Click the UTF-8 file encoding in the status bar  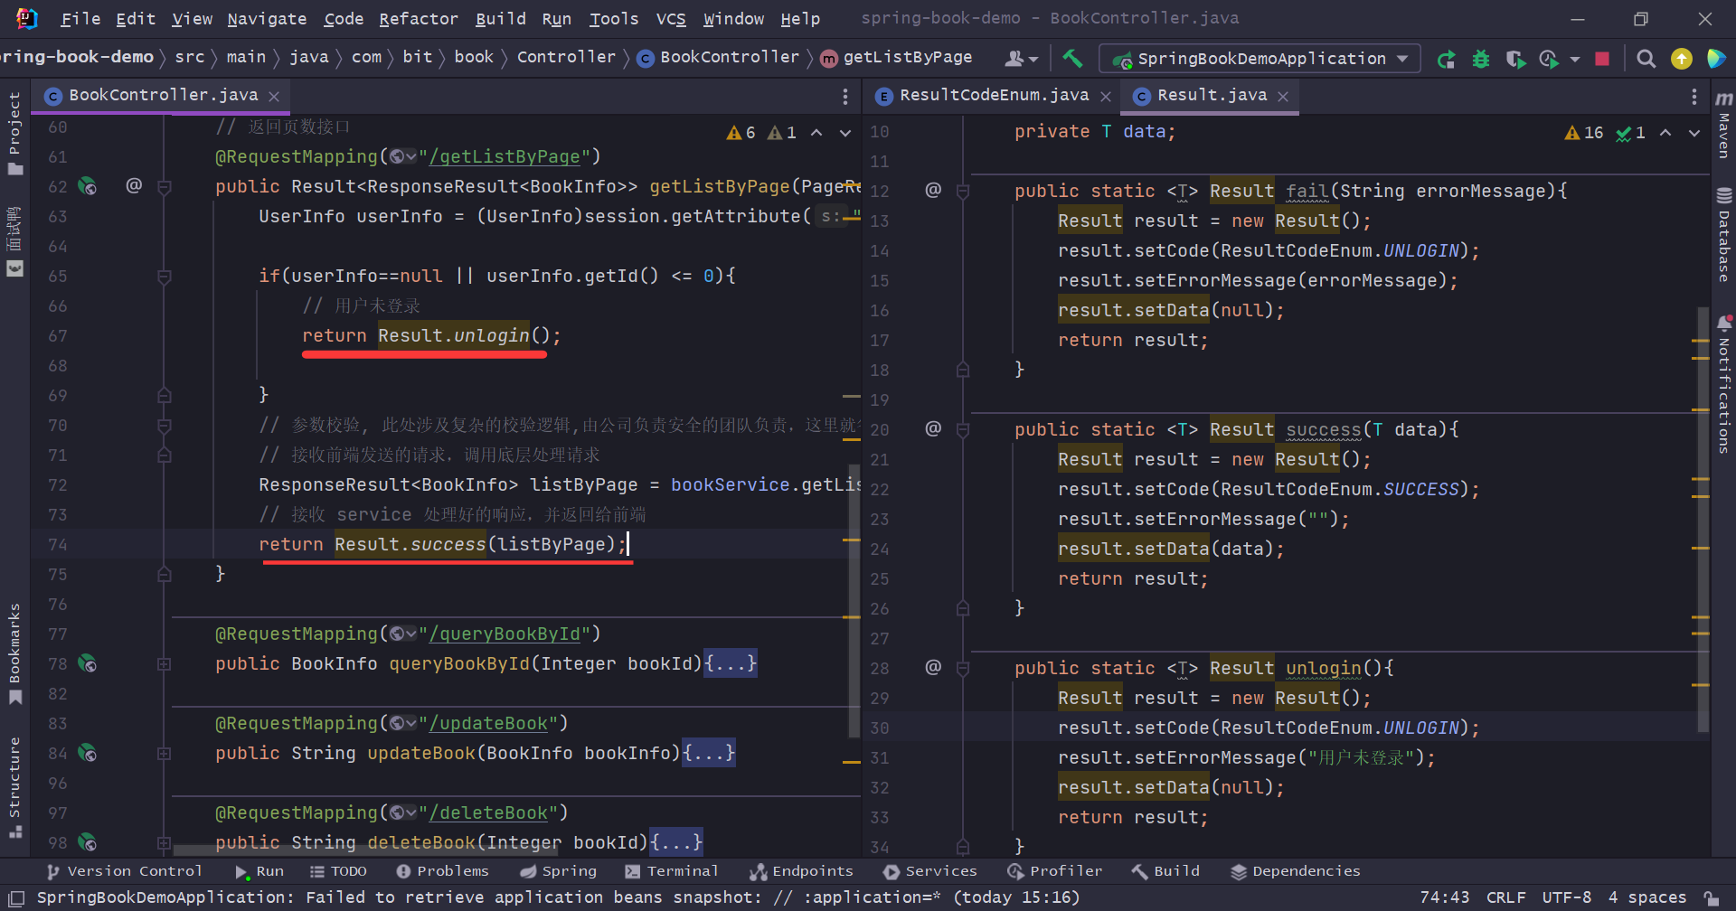click(x=1567, y=897)
